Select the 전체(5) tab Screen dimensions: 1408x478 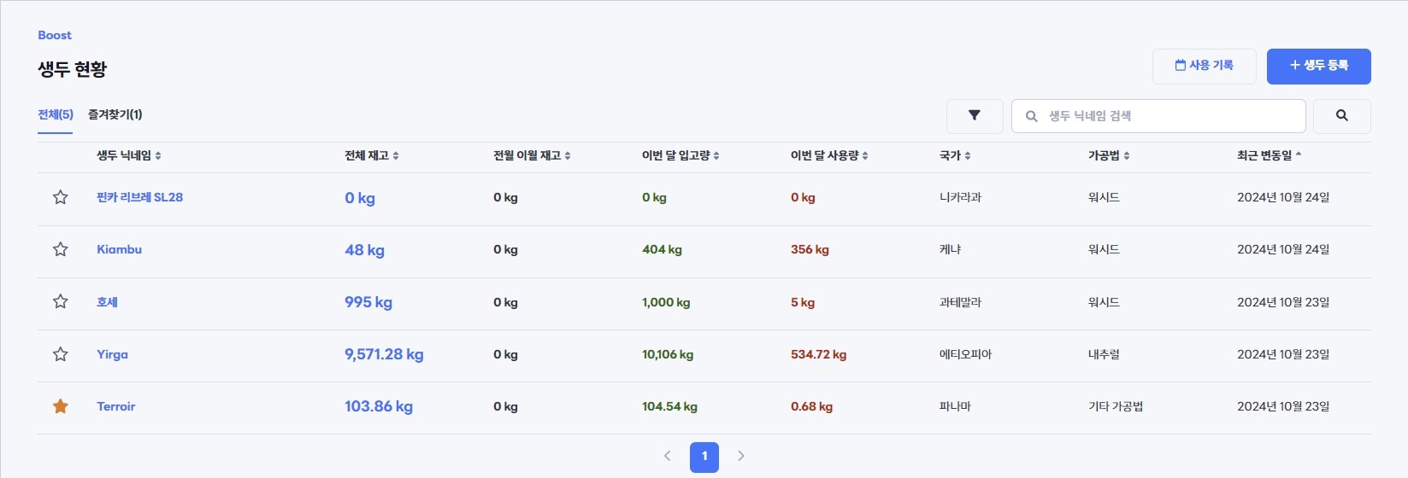(56, 114)
